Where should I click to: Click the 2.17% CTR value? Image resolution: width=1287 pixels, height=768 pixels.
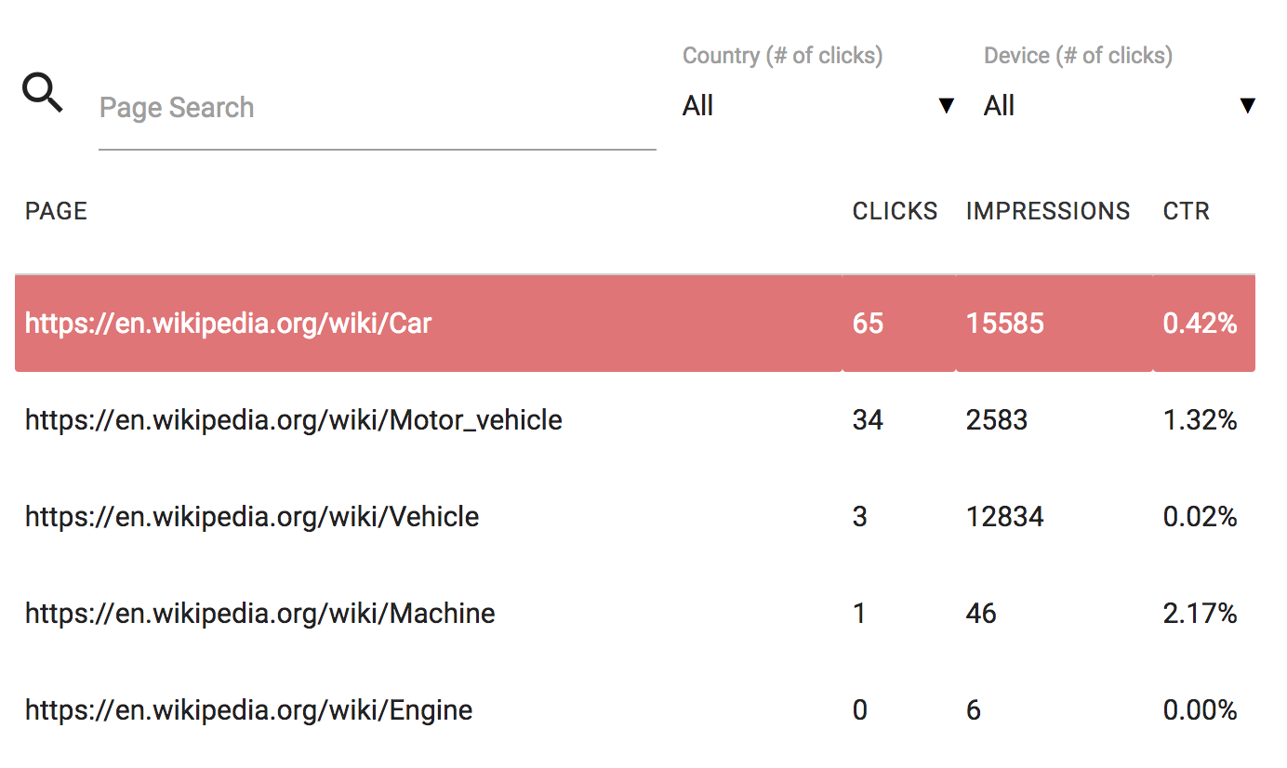(x=1200, y=614)
